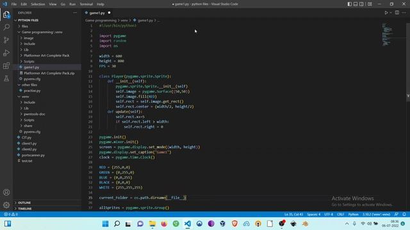
Task: Click the venv breadcrumb segment
Action: pyautogui.click(x=124, y=20)
